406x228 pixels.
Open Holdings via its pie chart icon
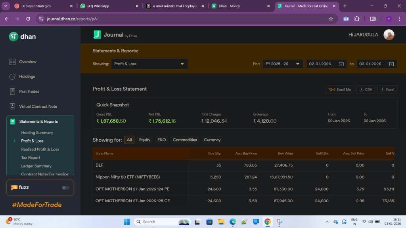pos(12,76)
